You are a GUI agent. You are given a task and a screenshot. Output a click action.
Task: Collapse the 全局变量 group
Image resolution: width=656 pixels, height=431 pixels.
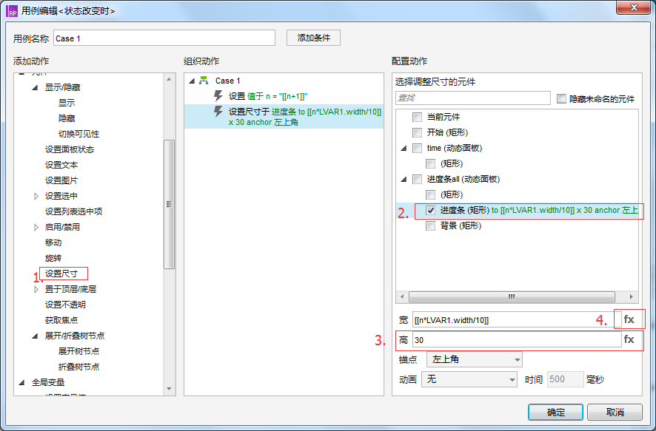point(22,382)
